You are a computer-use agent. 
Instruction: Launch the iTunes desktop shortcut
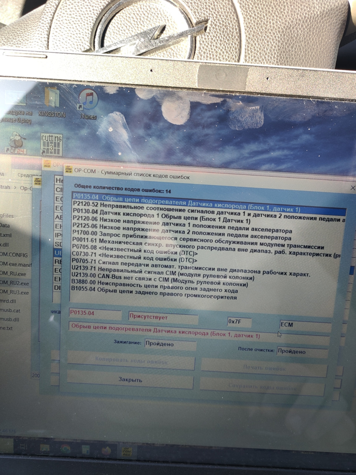click(x=88, y=104)
